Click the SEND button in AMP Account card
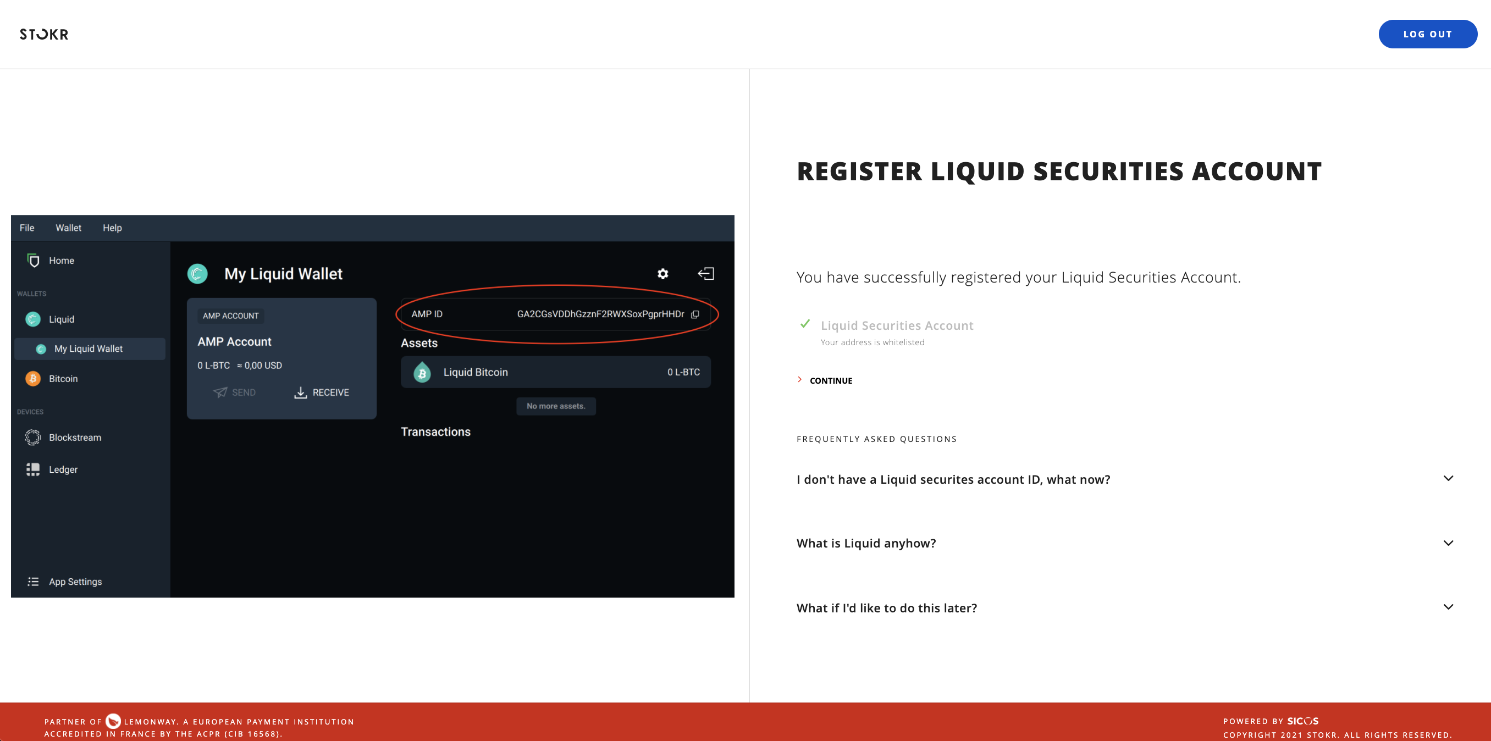 pos(234,392)
